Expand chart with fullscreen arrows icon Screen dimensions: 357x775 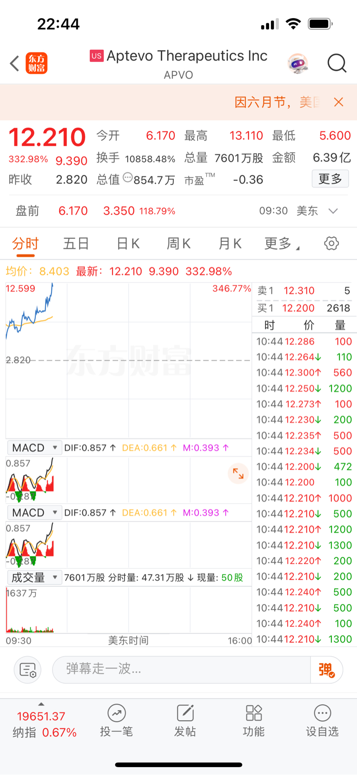[x=238, y=473]
